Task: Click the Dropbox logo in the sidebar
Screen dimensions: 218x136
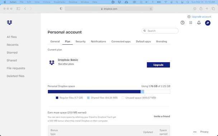Action: (9, 23)
